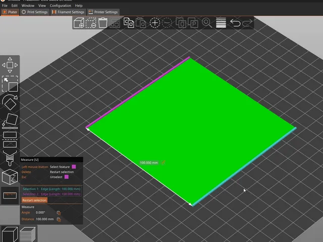Open the Edit menu
Screen dimensions: 323x242
tap(15, 6)
